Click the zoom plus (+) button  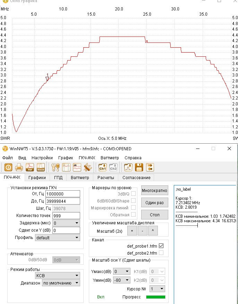click(x=132, y=231)
